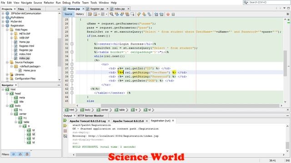The image size is (291, 163).
Task: Switch to the index.jsp editor tab
Action: point(120,9)
